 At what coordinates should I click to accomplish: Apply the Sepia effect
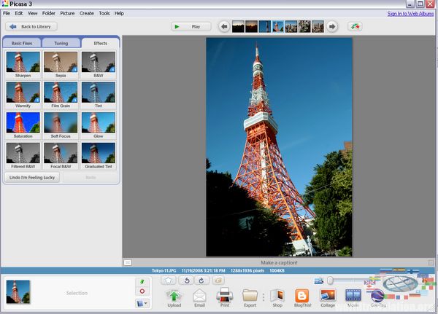tap(61, 63)
